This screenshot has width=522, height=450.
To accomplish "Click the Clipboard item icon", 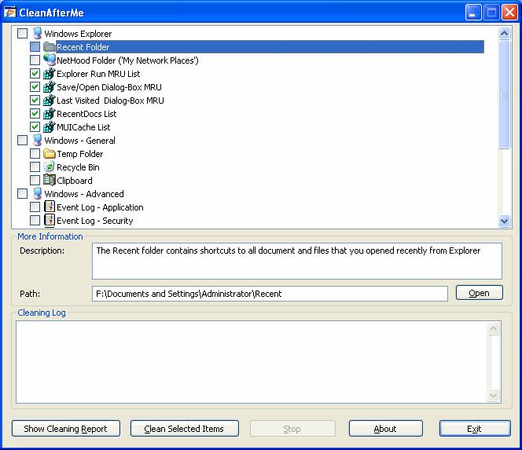I will click(x=49, y=181).
